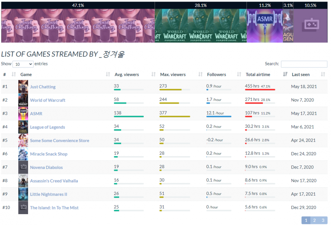The height and width of the screenshot is (225, 331).
Task: Click the League of Legends cover thumbnail in row #4
Action: point(23,127)
